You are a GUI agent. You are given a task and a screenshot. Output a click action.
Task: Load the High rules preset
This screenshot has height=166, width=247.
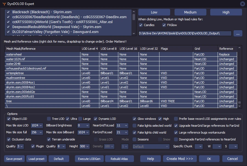[x=226, y=12]
